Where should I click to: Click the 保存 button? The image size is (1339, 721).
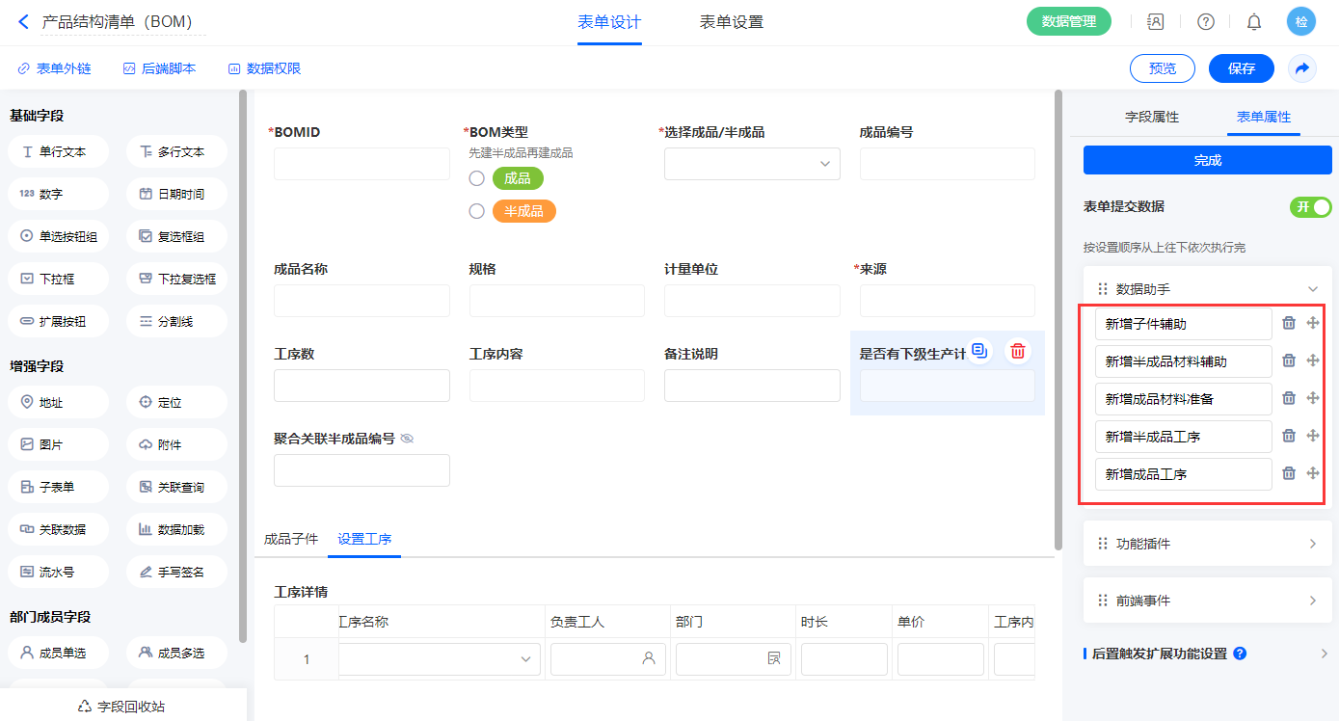pyautogui.click(x=1241, y=68)
